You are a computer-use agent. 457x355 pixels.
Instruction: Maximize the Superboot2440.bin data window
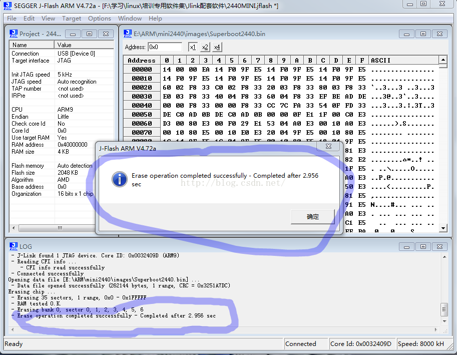[x=423, y=34]
